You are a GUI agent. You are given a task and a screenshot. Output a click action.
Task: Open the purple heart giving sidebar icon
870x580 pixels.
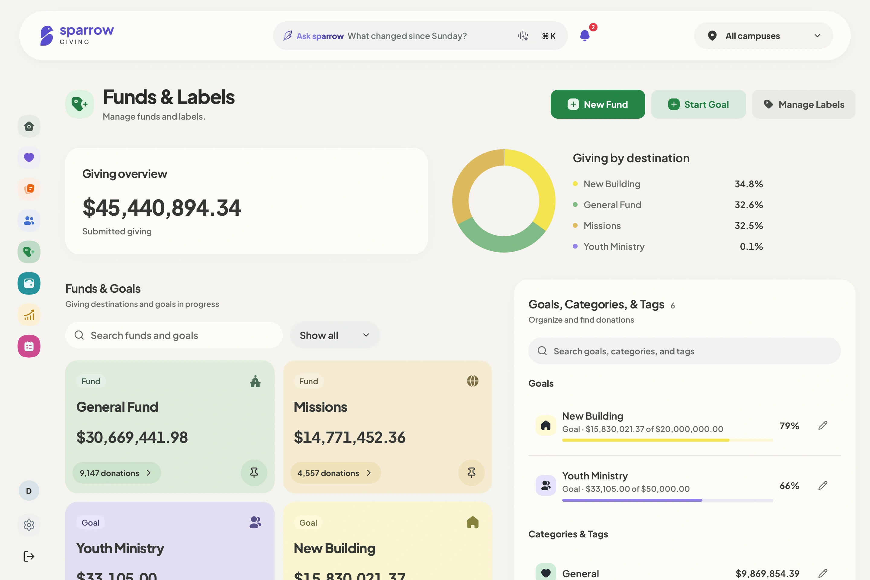(x=29, y=158)
